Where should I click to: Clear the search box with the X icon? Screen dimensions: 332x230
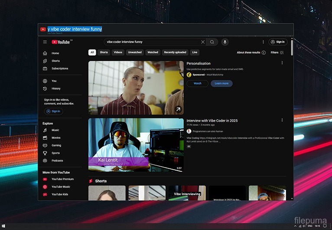(x=202, y=42)
